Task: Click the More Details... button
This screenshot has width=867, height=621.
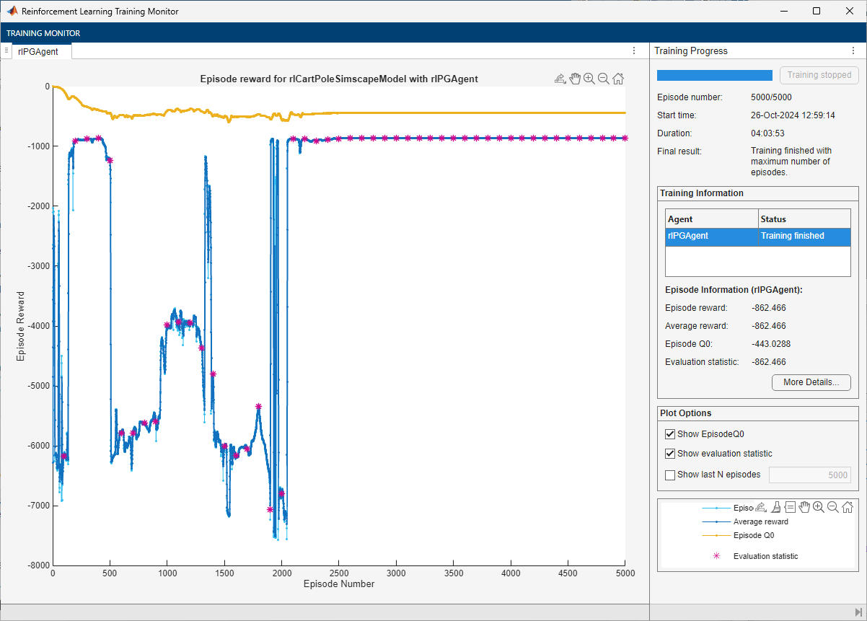Action: click(811, 382)
